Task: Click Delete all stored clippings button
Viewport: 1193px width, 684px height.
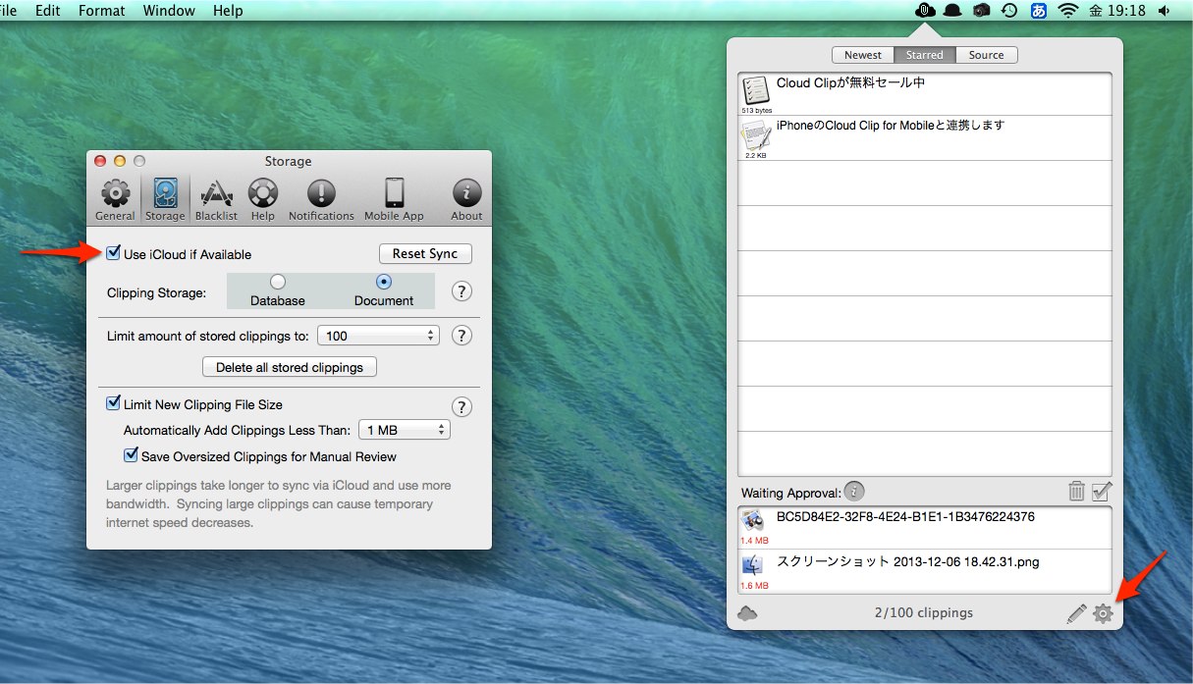Action: (x=290, y=367)
